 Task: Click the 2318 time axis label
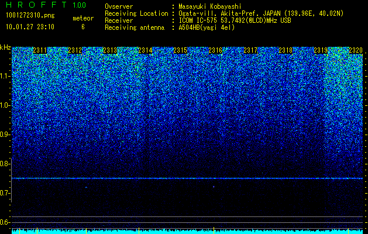point(286,50)
